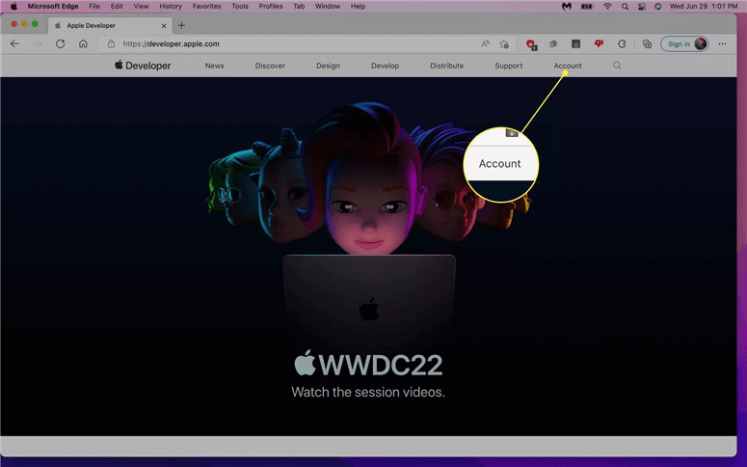
Task: Open the File menu
Action: click(94, 6)
